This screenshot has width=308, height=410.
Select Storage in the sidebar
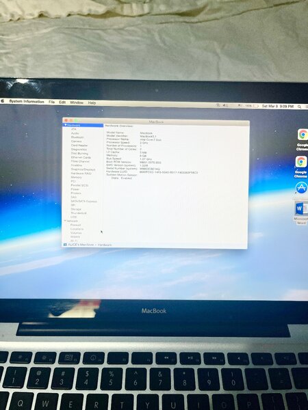click(76, 209)
